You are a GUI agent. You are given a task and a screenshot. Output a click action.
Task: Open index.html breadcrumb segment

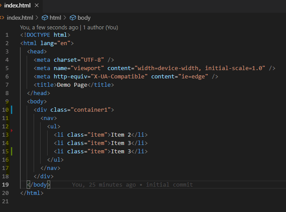click(20, 18)
